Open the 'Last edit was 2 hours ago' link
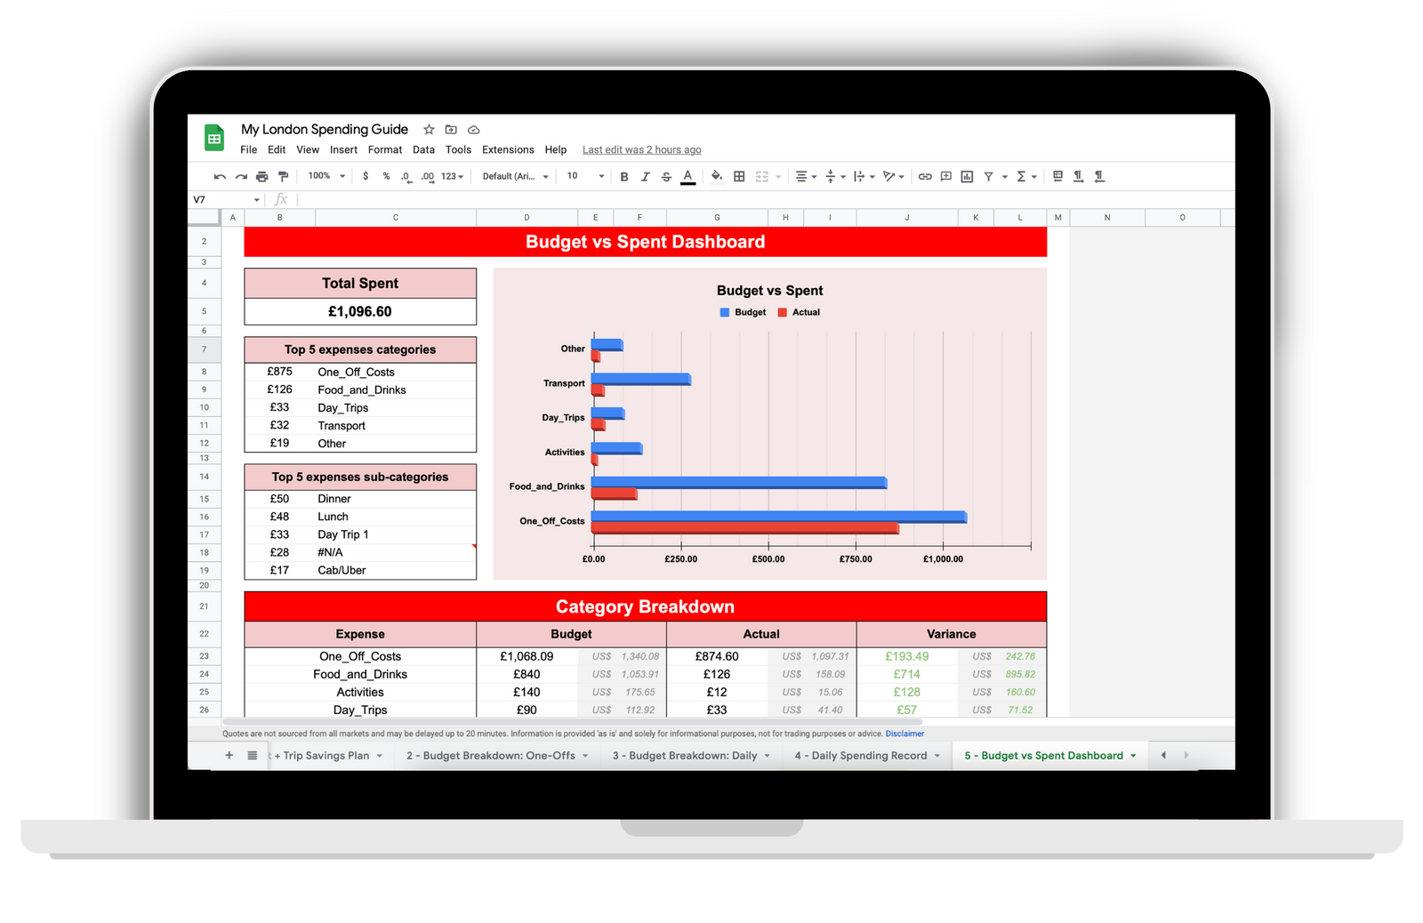1423x923 pixels. tap(641, 150)
